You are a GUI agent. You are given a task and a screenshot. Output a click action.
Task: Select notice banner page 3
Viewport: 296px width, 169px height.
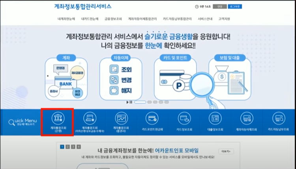pos(73,147)
